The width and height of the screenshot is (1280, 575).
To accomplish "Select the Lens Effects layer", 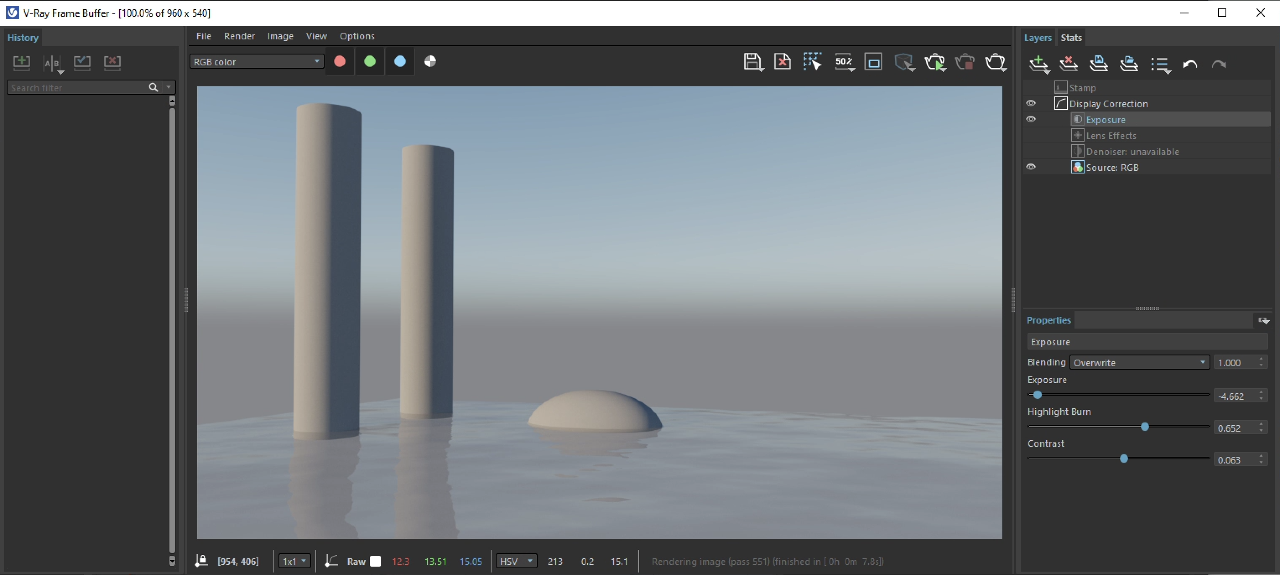I will [1111, 135].
